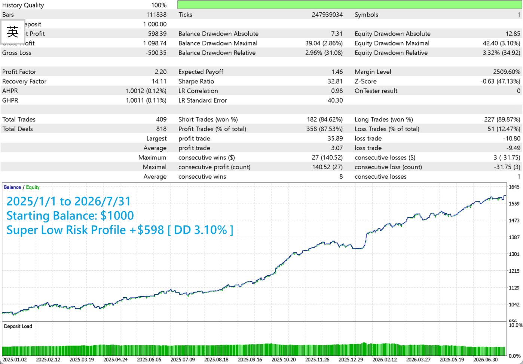
Task: Select the Balance Drawdown Relative label
Action: pos(217,53)
